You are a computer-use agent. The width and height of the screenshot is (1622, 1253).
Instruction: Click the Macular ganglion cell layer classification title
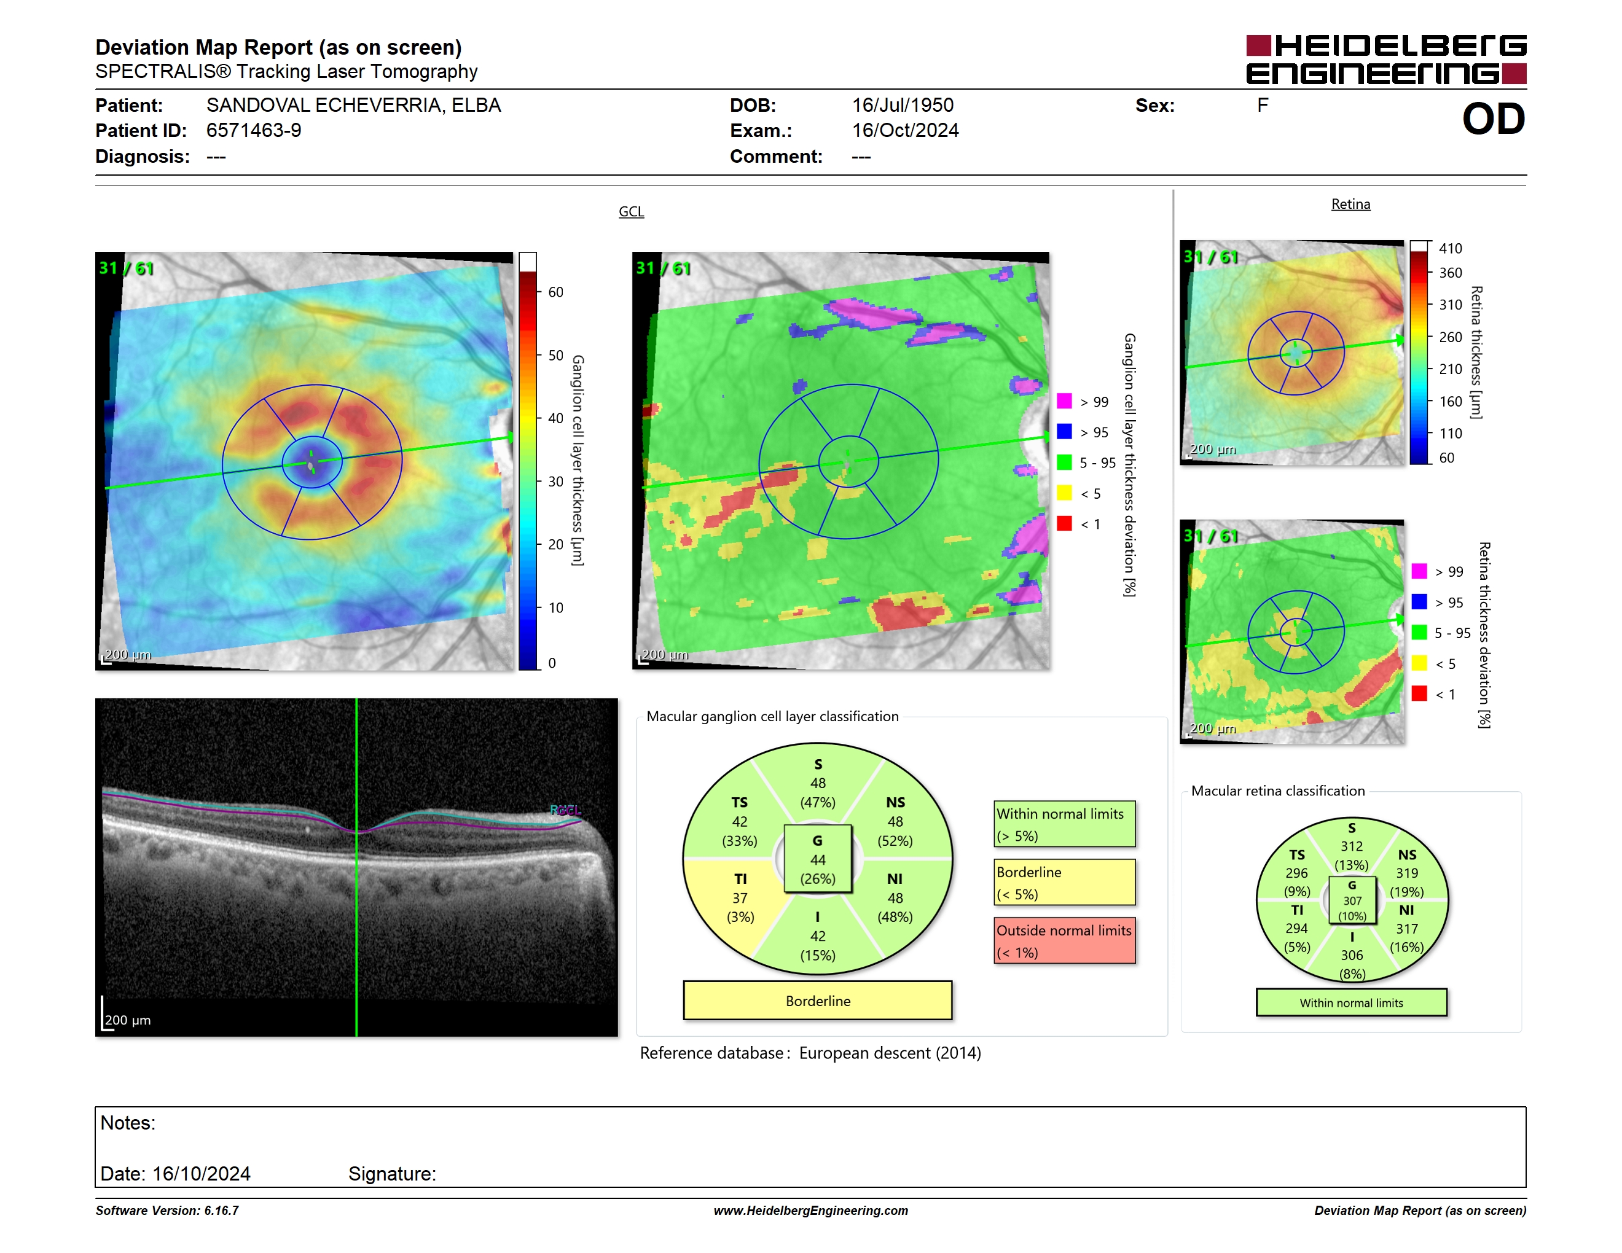772,716
